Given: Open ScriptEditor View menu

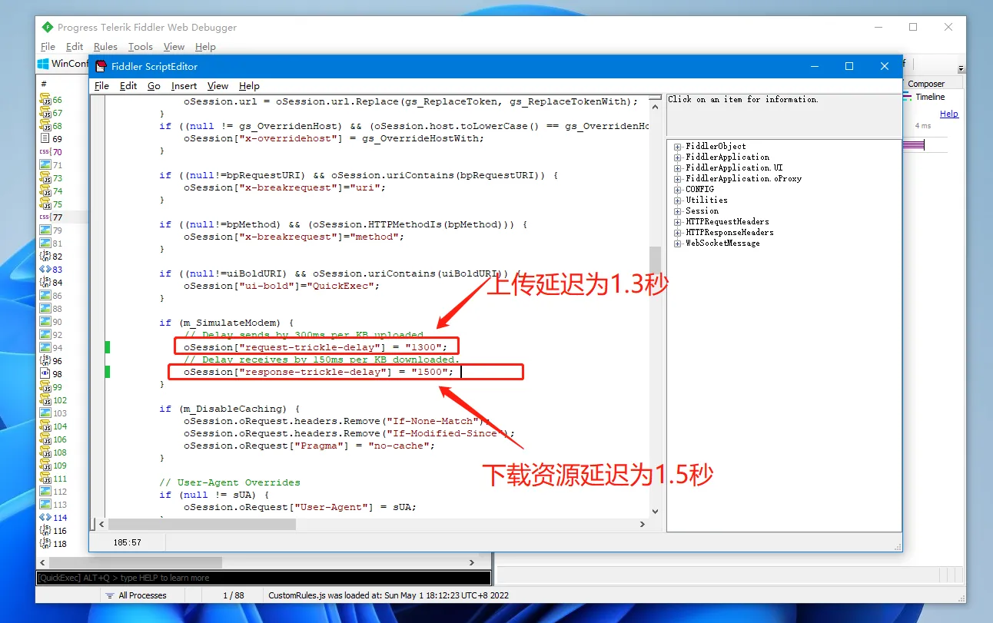Looking at the screenshot, I should click(x=218, y=86).
